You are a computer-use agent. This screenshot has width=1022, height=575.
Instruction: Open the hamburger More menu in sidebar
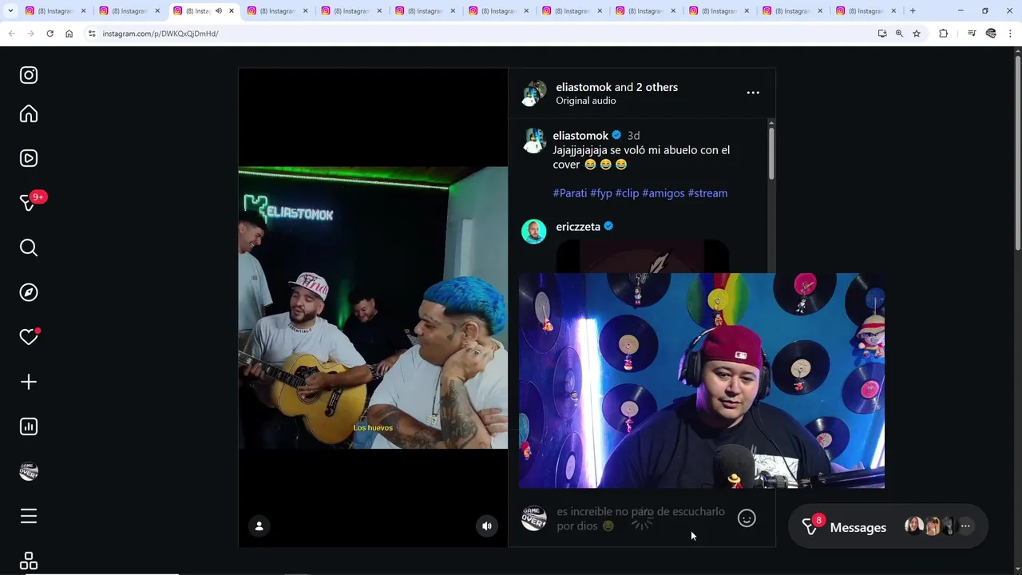[29, 516]
